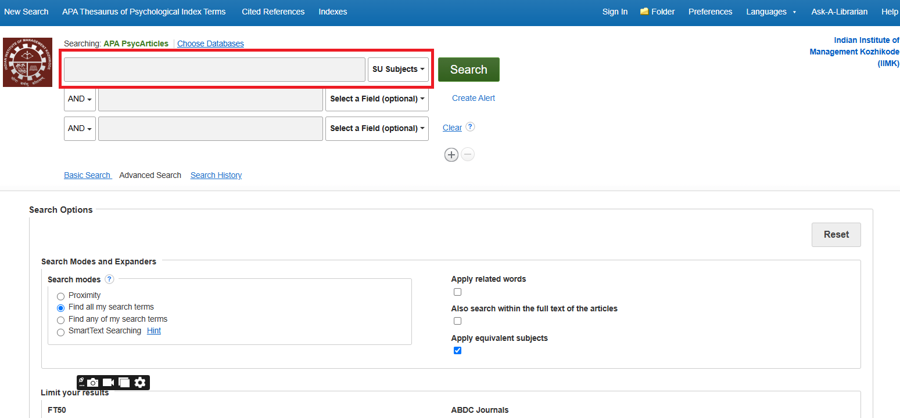
Task: Open Cited References in top menu
Action: 273,12
